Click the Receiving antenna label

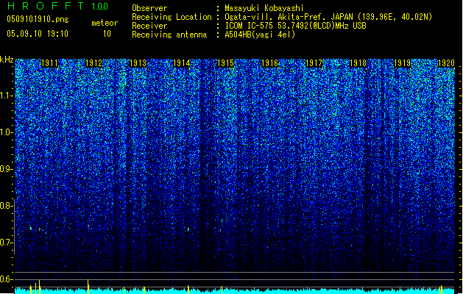169,35
